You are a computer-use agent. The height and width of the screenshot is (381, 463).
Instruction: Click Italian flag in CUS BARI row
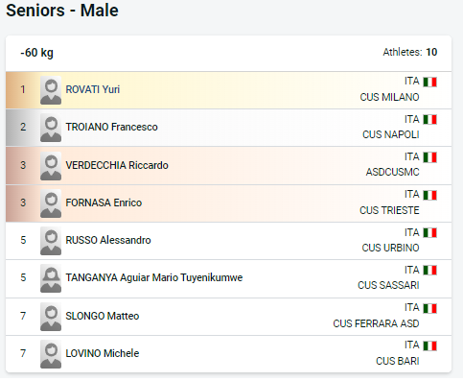pyautogui.click(x=429, y=345)
